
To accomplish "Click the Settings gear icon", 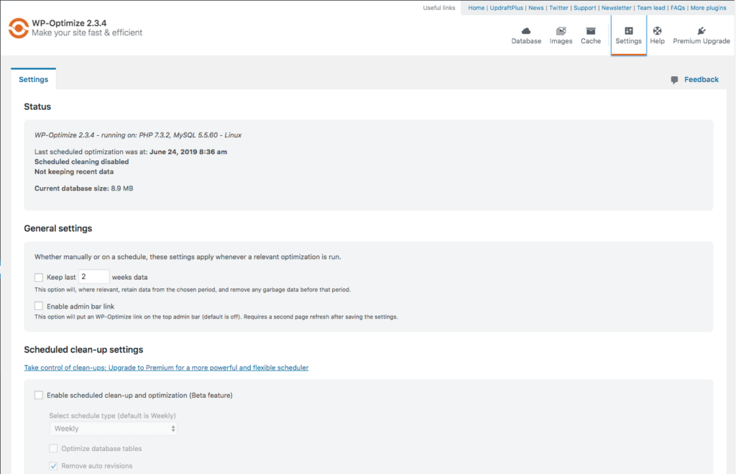I will [628, 35].
